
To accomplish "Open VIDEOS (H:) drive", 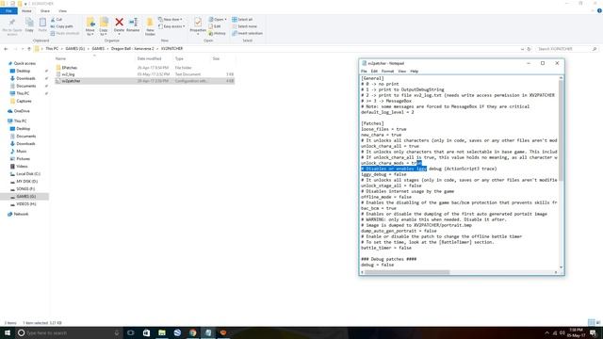I will pyautogui.click(x=26, y=204).
